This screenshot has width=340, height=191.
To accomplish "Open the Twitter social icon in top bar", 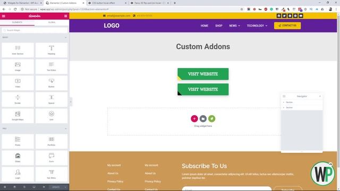I will (284, 16).
